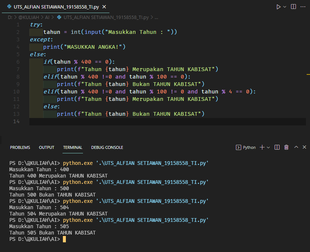Split the terminal pane

coord(277,147)
